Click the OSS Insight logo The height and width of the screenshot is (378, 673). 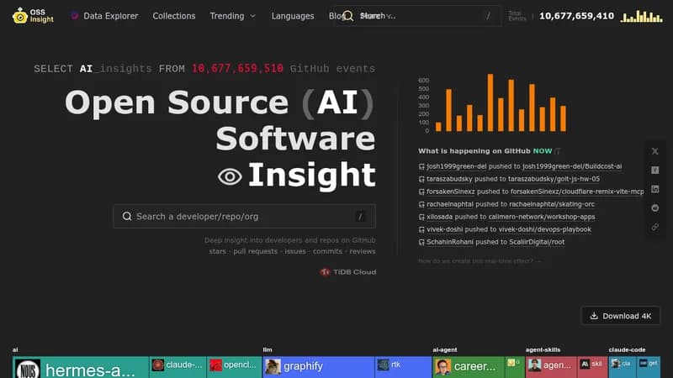[x=33, y=16]
